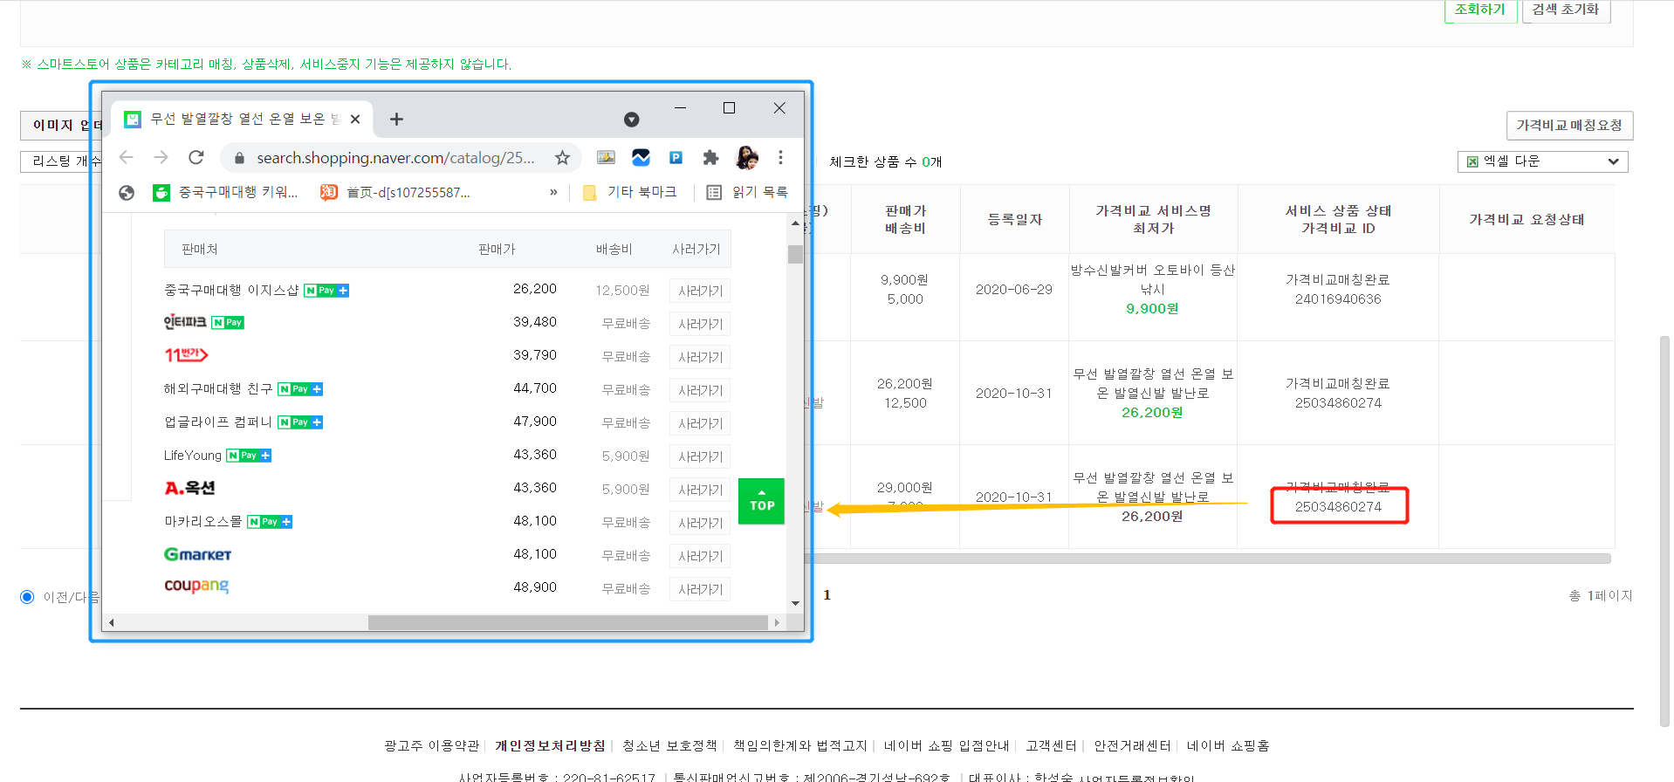Screen dimensions: 1674x782
Task: Click the A.옥션 seller logo
Action: coord(189,488)
